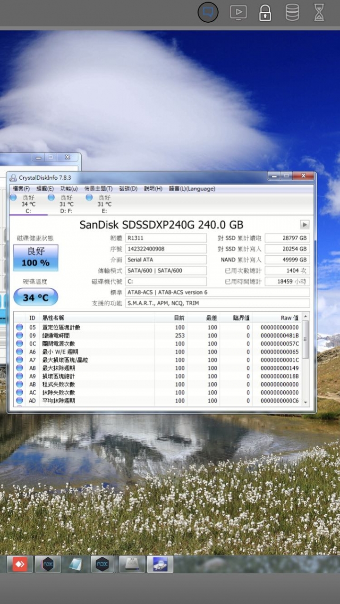Click the 已用次數總計 label button

tap(243, 270)
